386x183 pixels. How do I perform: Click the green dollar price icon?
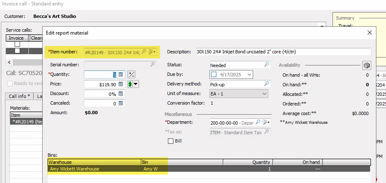[130, 84]
